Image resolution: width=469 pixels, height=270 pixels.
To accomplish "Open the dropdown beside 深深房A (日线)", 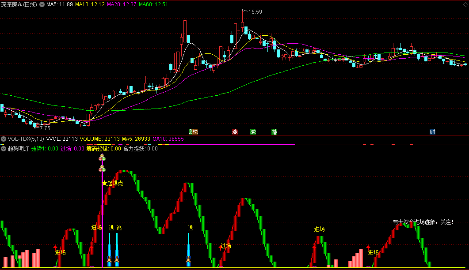I will point(42,4).
